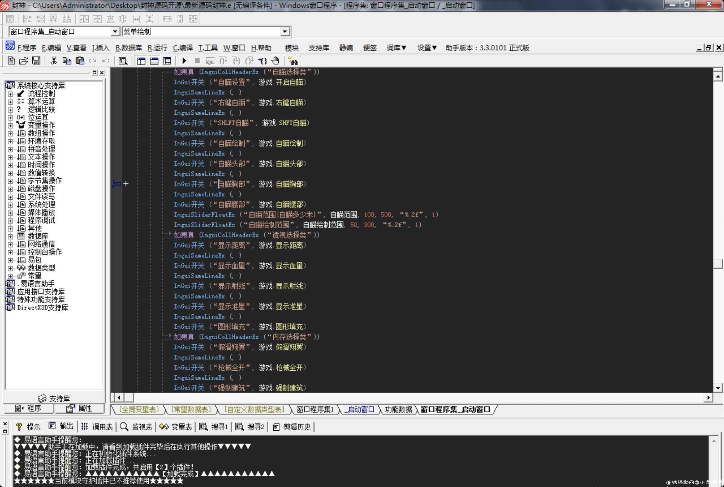The image size is (724, 487).
Task: Click the code editor vertical scrollbar thumb
Action: (x=718, y=264)
